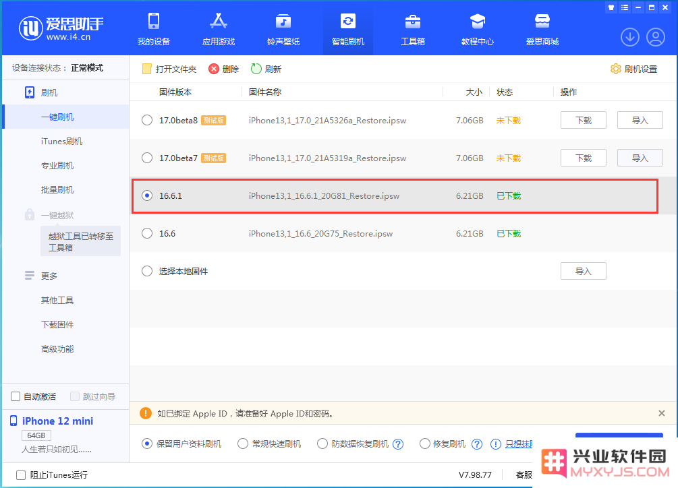The width and height of the screenshot is (678, 488).
Task: Click 导入 button for local firmware
Action: 584,271
